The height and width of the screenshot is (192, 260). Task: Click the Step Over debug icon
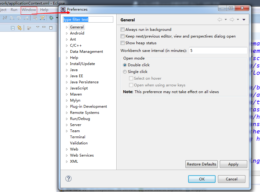click(x=19, y=18)
